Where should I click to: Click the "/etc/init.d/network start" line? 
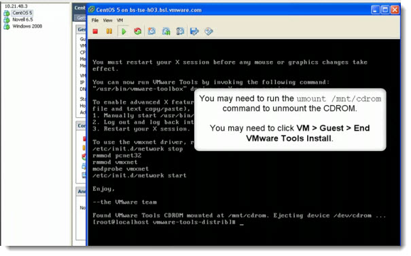[x=139, y=175]
